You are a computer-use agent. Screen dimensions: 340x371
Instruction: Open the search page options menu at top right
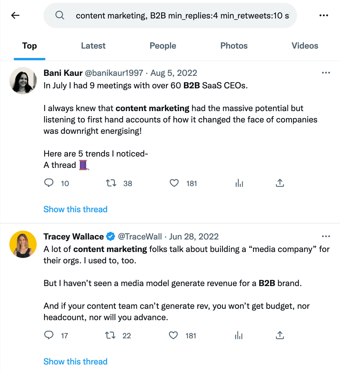coord(324,15)
